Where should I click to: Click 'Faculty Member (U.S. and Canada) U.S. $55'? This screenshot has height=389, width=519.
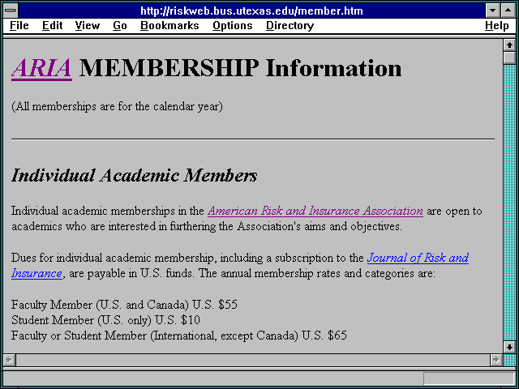click(124, 305)
